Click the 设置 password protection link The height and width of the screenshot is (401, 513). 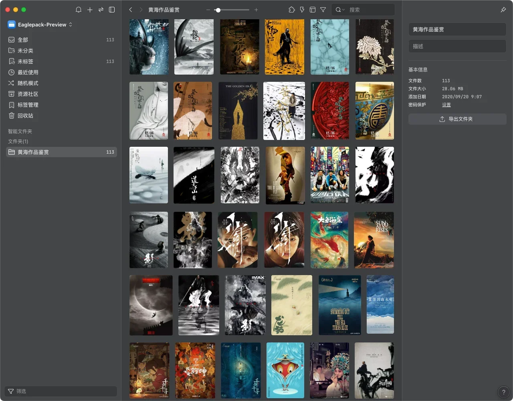coord(446,105)
